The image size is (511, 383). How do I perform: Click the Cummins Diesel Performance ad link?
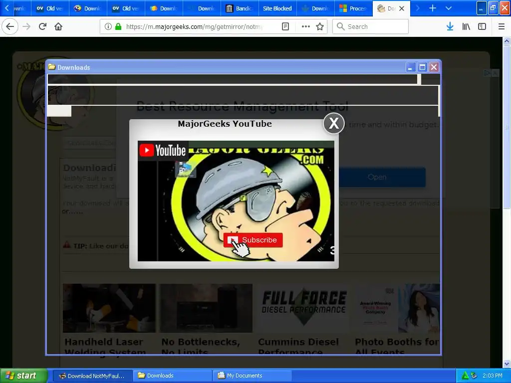[x=298, y=347]
